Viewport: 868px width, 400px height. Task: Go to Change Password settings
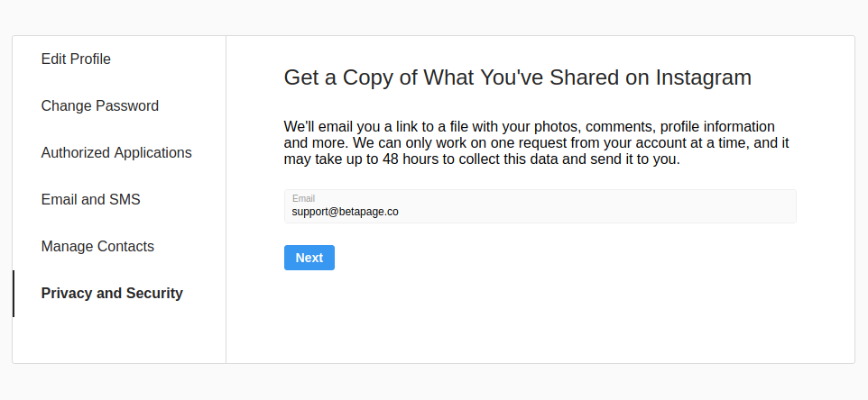[x=99, y=106]
